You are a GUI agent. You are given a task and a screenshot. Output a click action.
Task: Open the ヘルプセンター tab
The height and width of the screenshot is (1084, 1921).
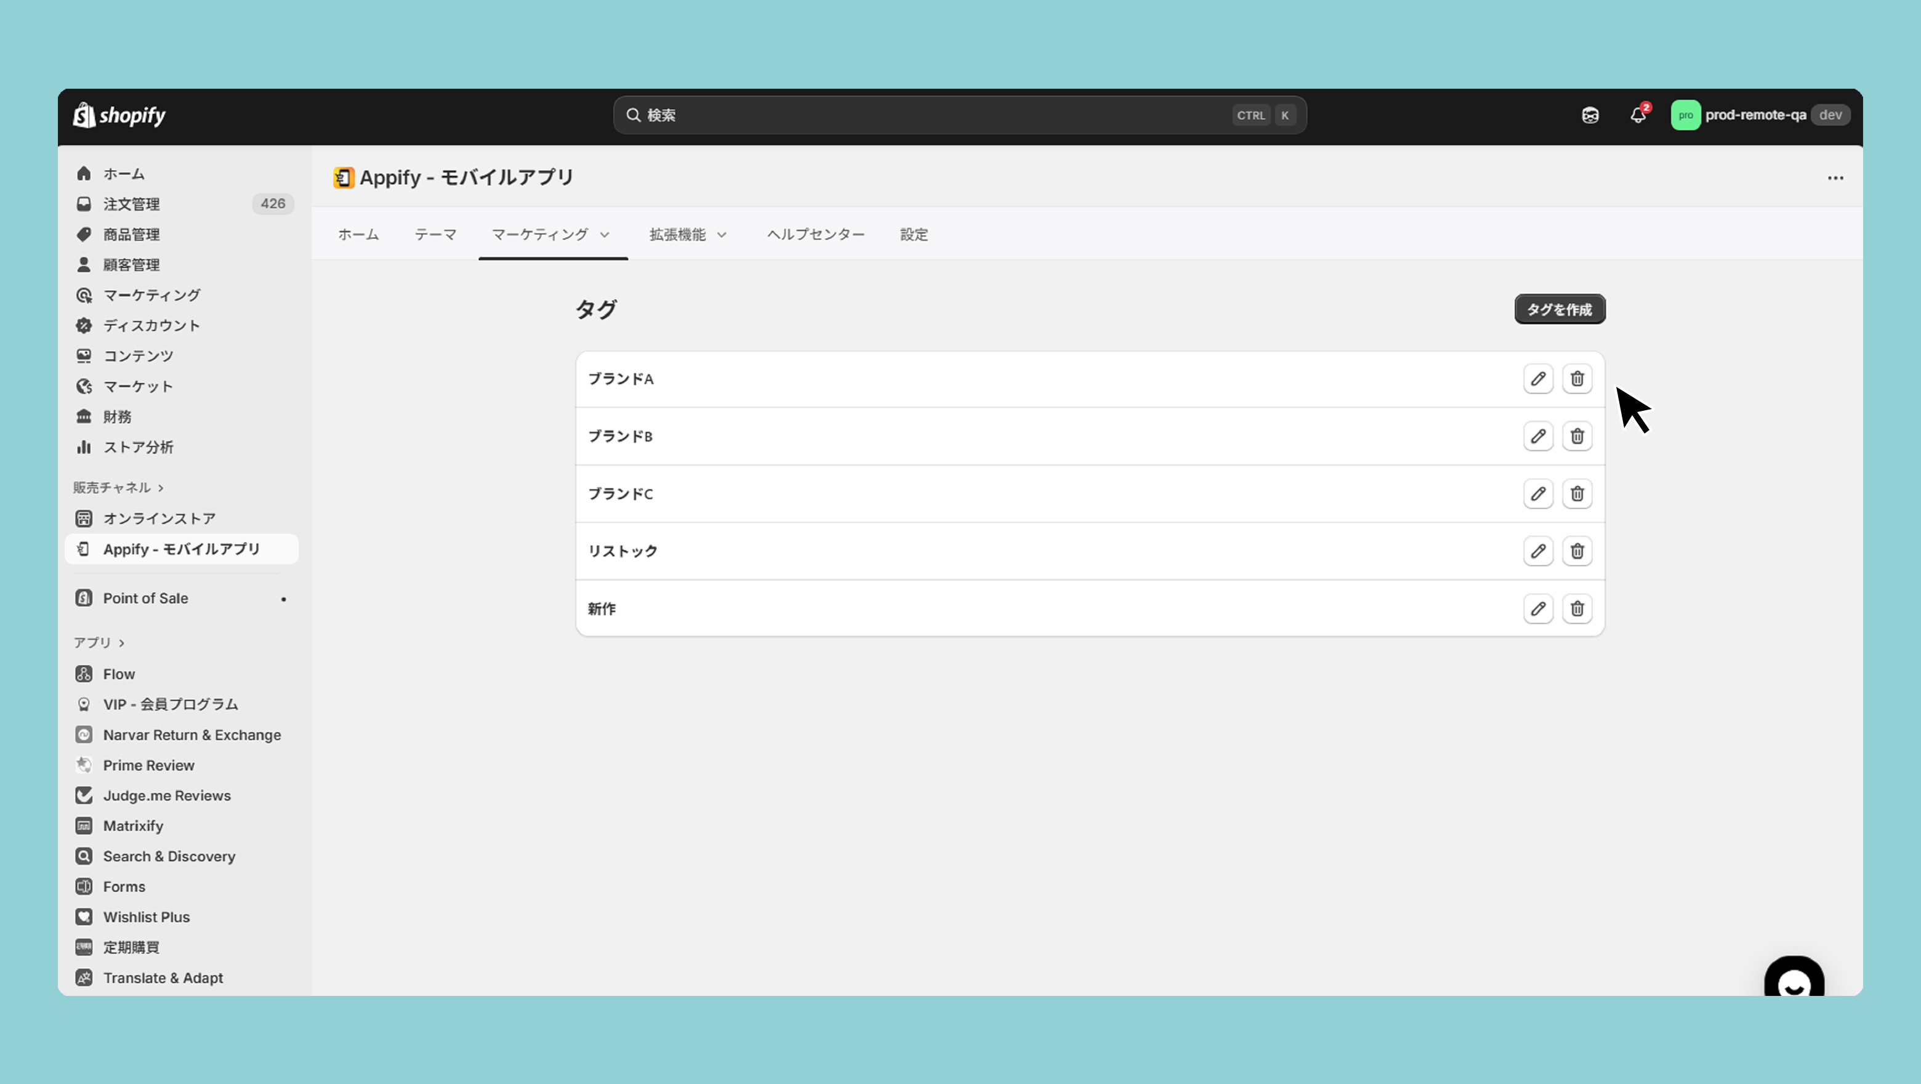pos(815,234)
